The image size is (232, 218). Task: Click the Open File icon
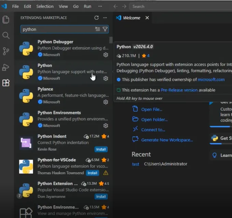coord(135,109)
